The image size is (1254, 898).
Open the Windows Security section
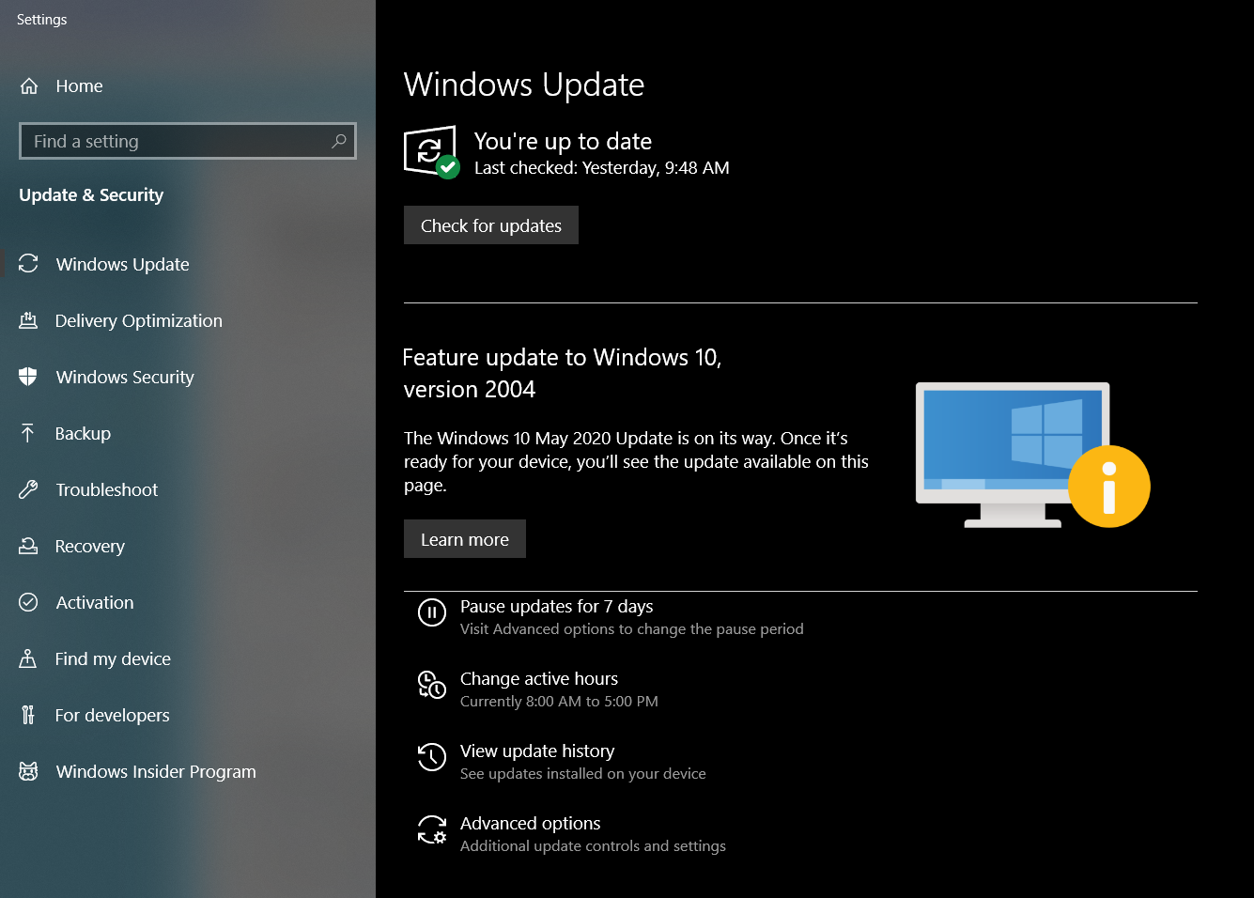[125, 377]
